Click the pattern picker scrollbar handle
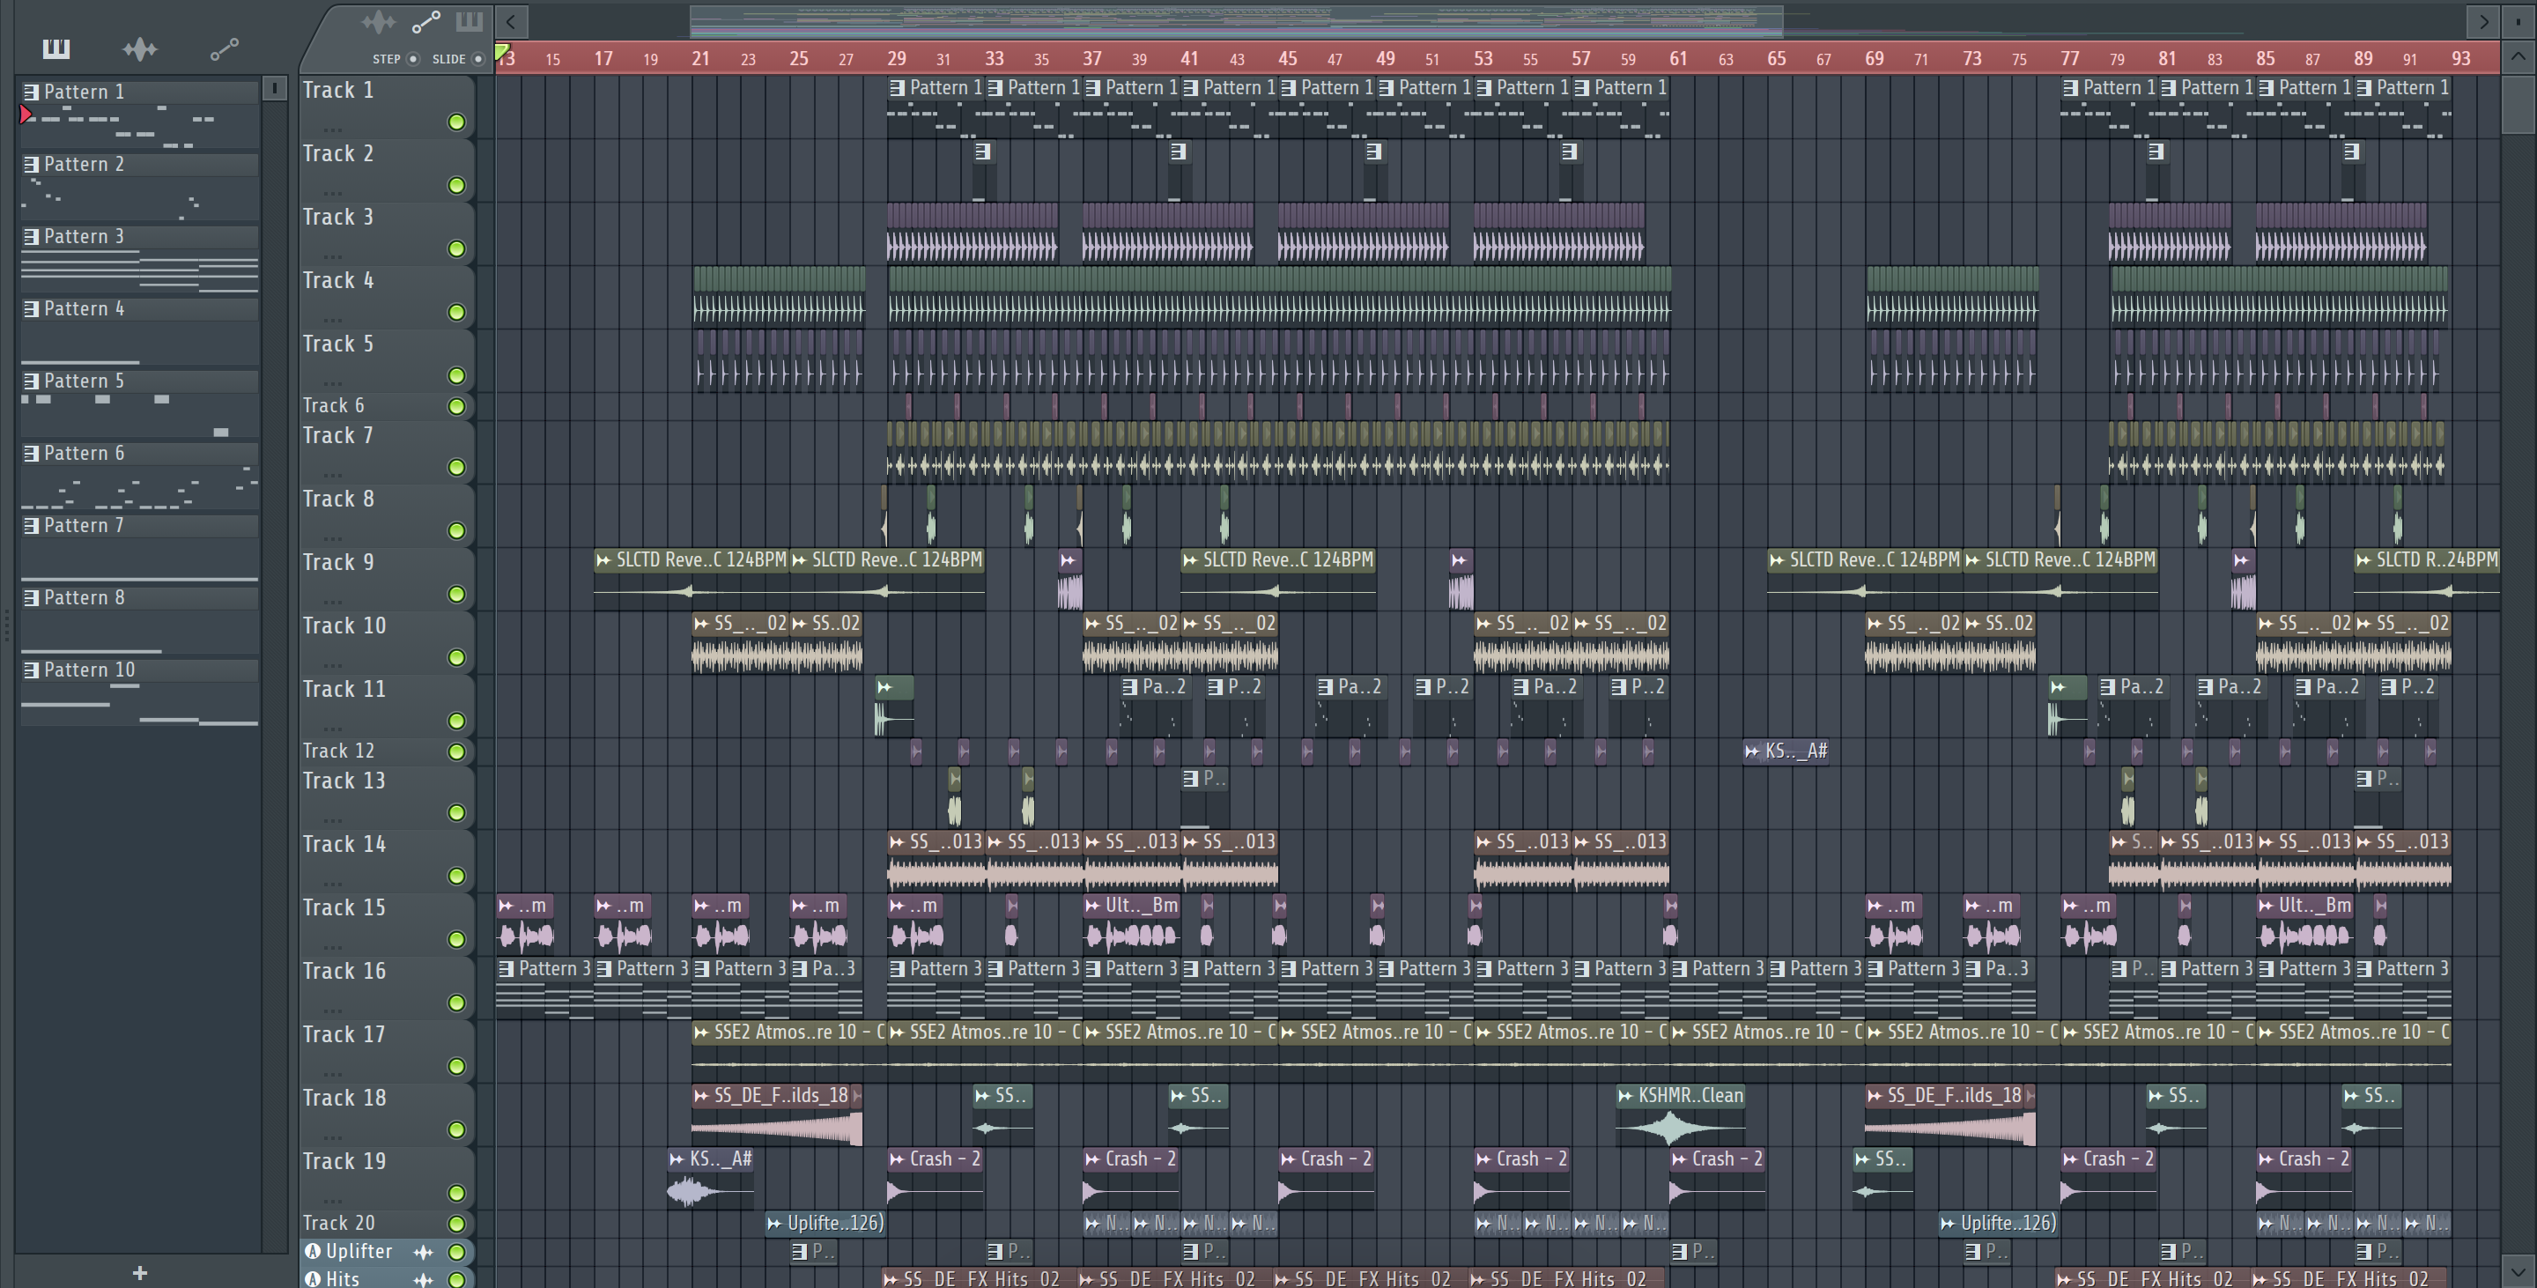Viewport: 2537px width, 1288px height. point(275,89)
